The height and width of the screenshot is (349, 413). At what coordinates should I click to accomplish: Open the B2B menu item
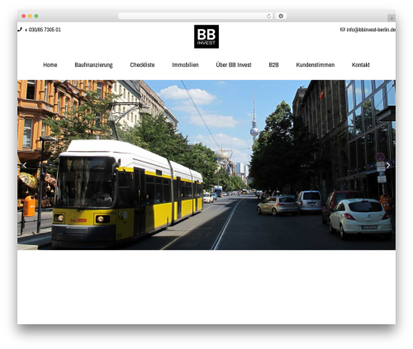(x=273, y=65)
